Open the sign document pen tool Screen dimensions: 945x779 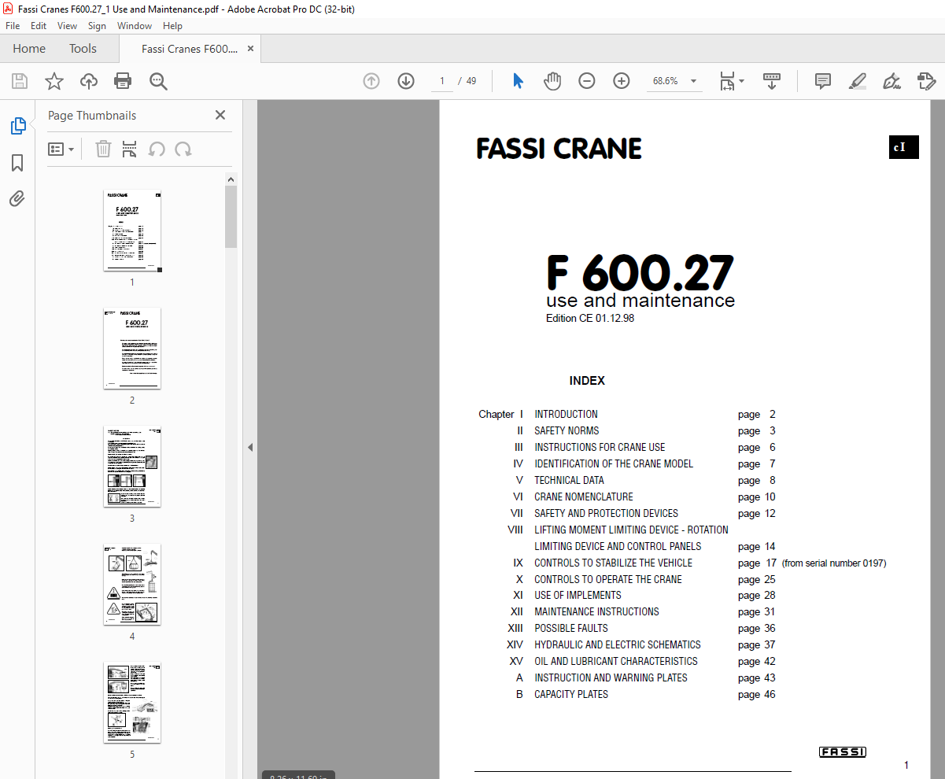point(891,81)
